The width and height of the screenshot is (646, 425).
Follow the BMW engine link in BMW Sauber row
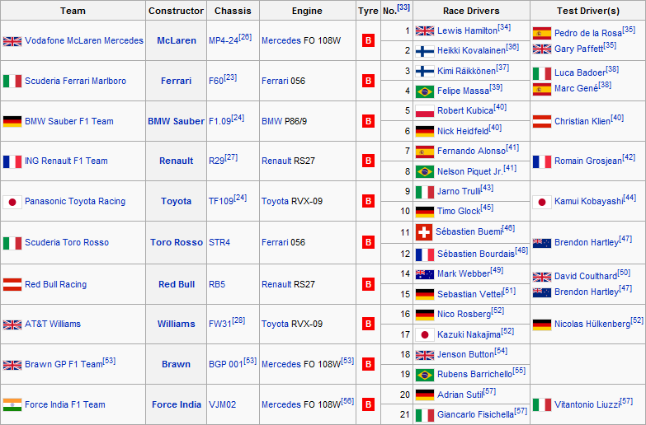(272, 121)
